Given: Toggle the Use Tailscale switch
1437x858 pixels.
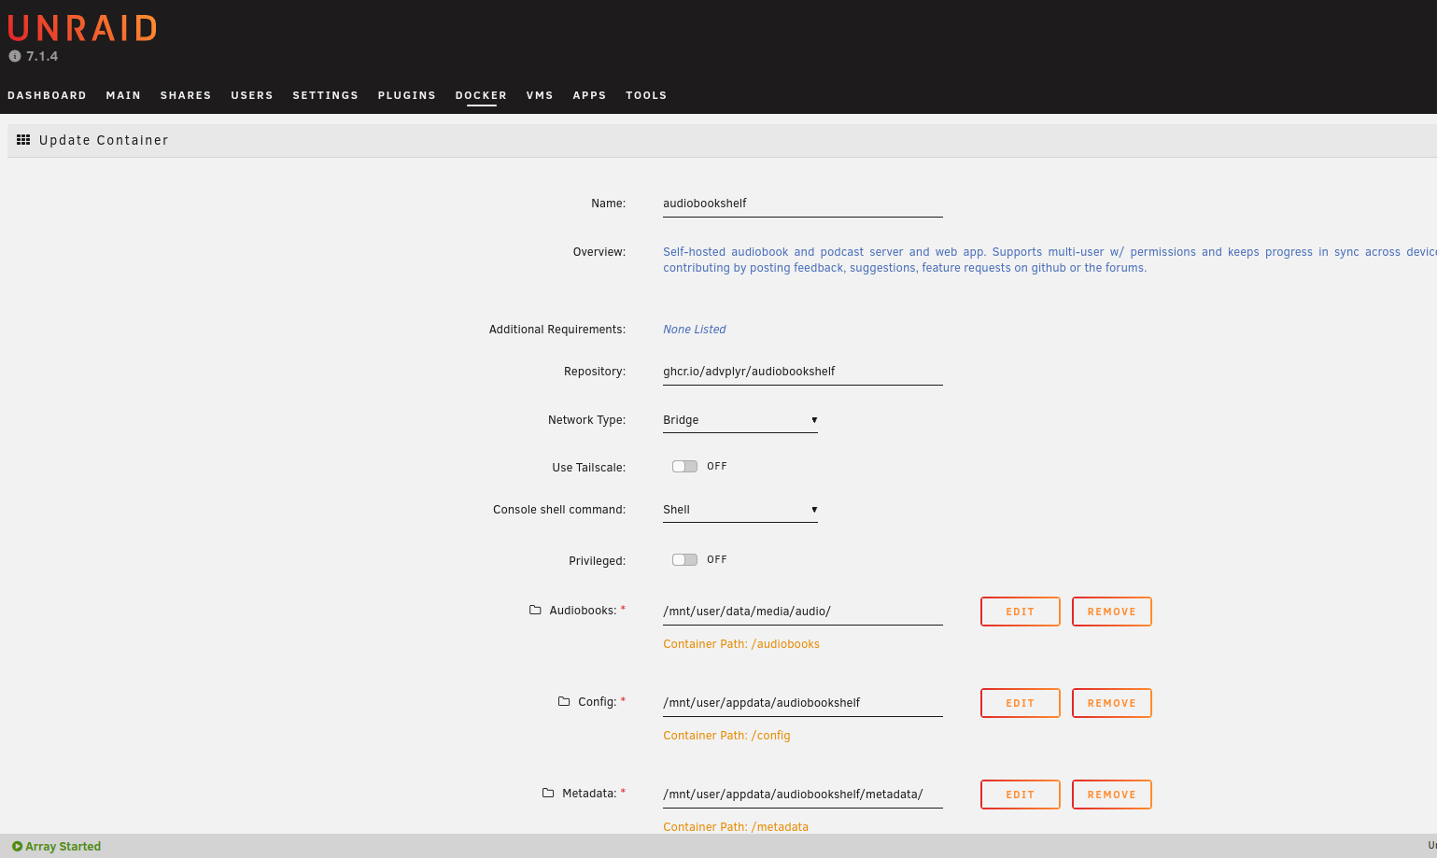Looking at the screenshot, I should (x=684, y=466).
